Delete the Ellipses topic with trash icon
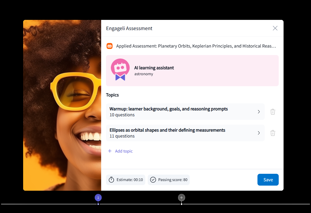The height and width of the screenshot is (213, 311). (273, 133)
